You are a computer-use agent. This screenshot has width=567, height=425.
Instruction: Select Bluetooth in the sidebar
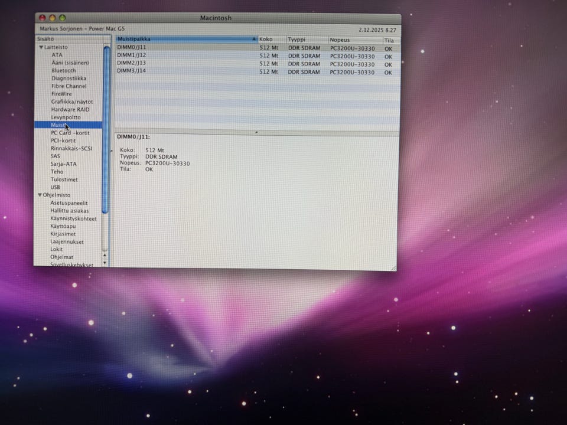point(63,70)
